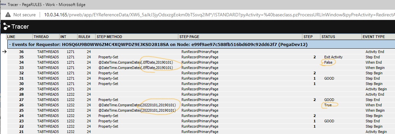Click Activity End event on line 28
The image size is (395, 134).
[x=375, y=94]
